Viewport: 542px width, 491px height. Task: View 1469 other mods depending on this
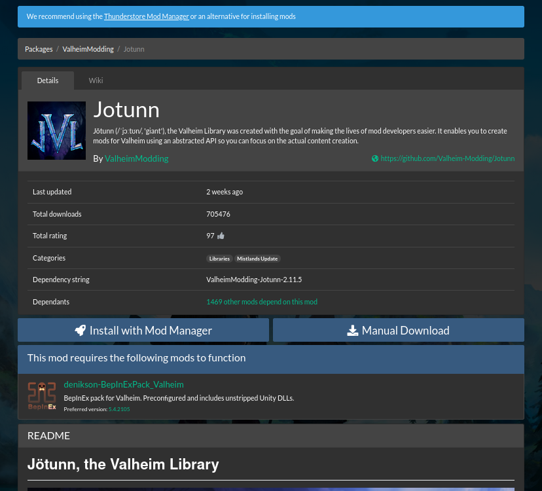click(x=262, y=302)
